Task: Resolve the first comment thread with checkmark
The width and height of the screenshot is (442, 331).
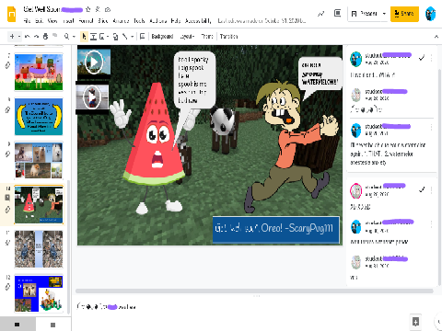Action: coord(422,57)
